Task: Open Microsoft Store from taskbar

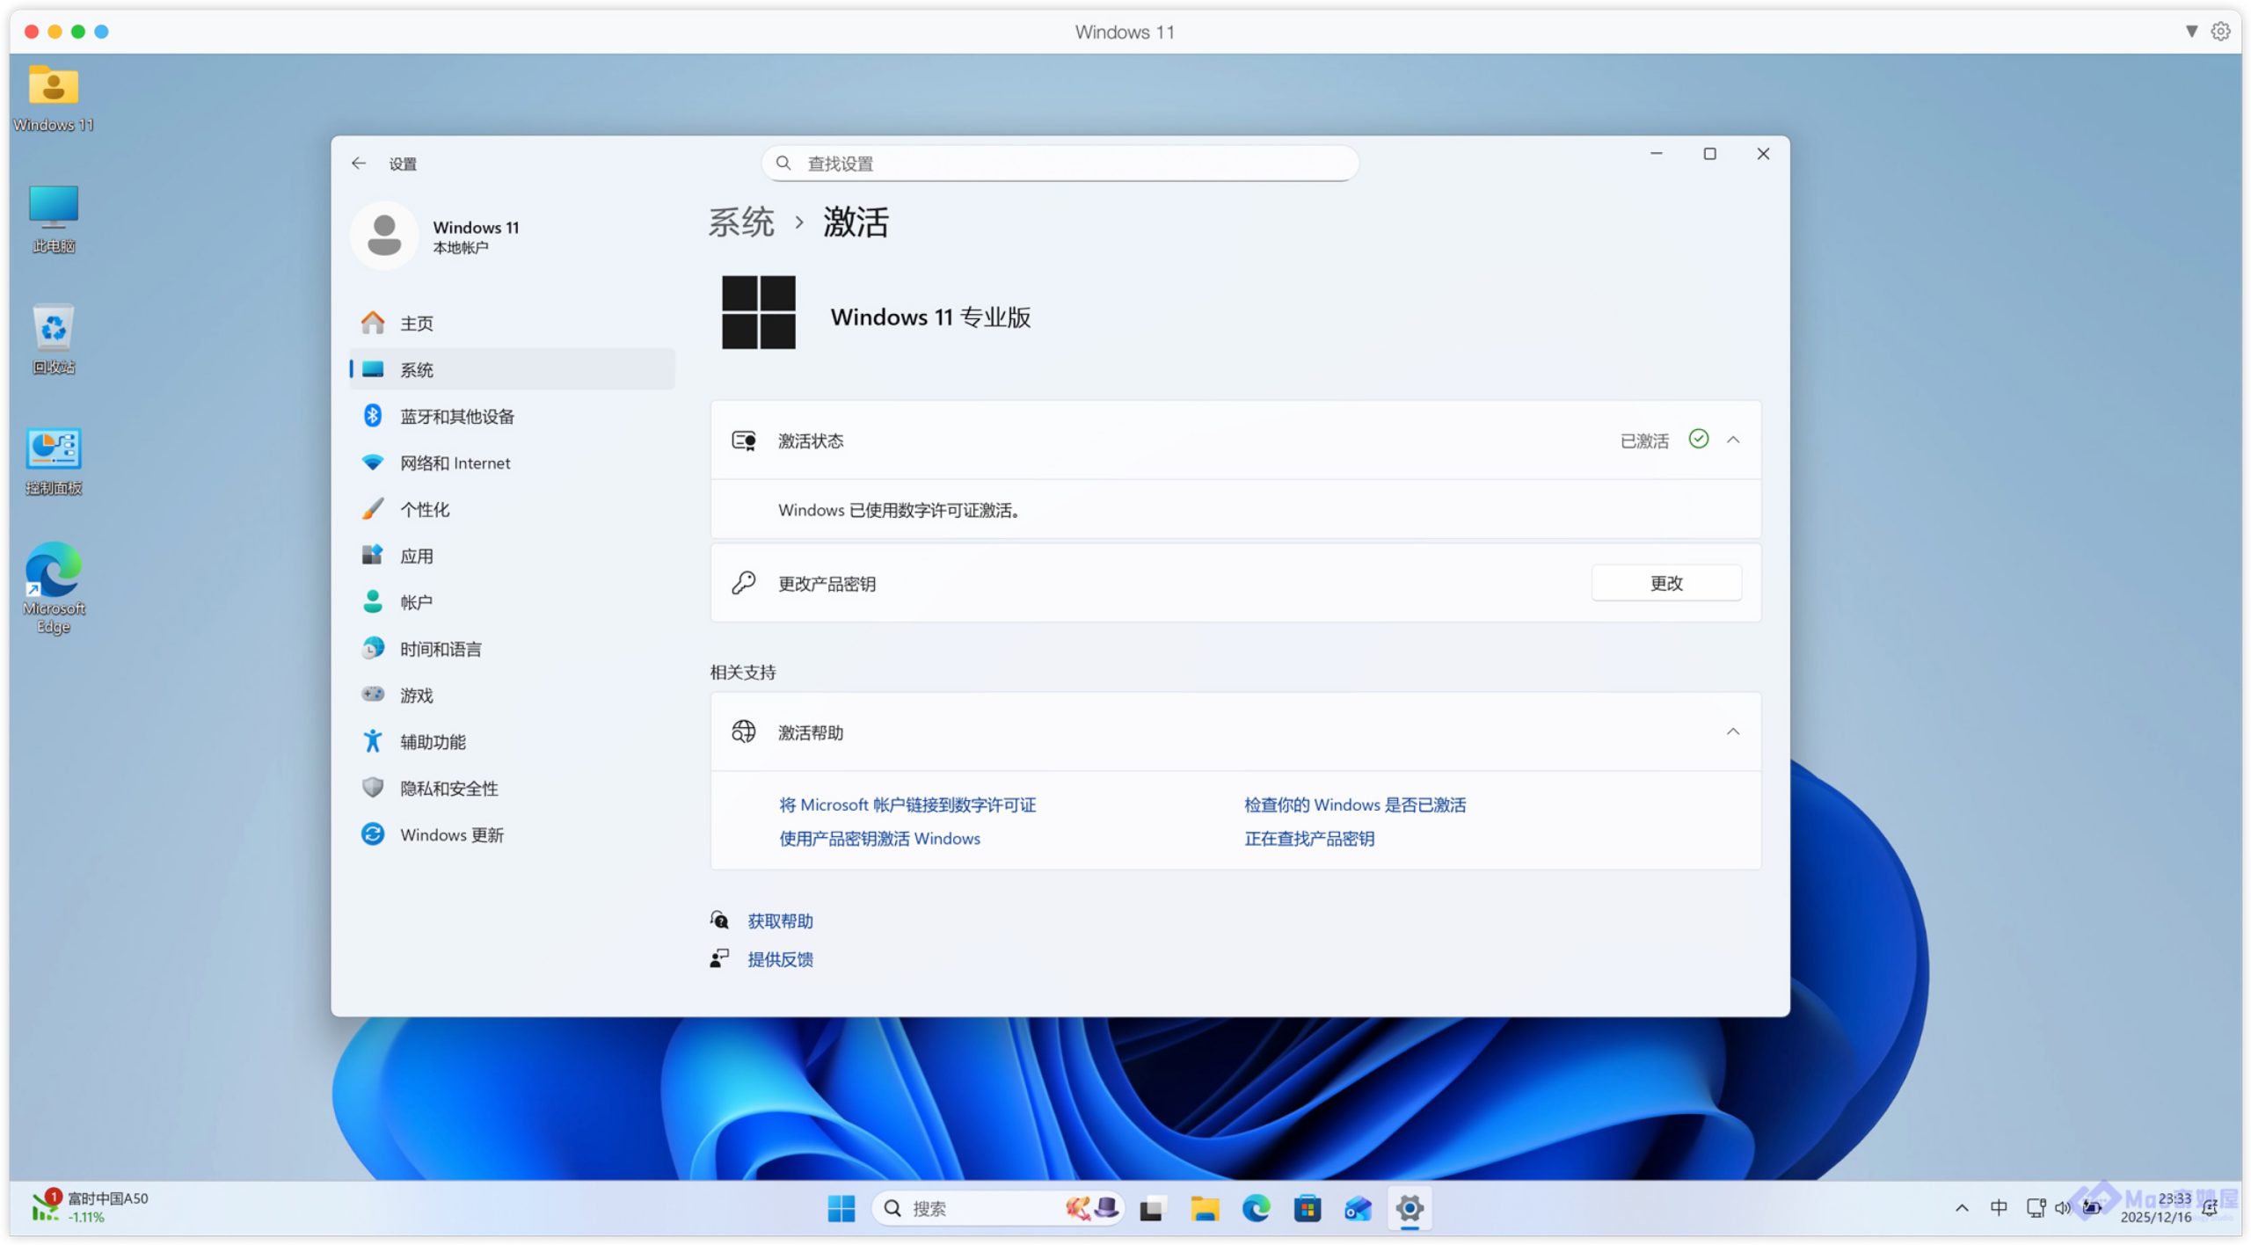Action: pyautogui.click(x=1307, y=1209)
